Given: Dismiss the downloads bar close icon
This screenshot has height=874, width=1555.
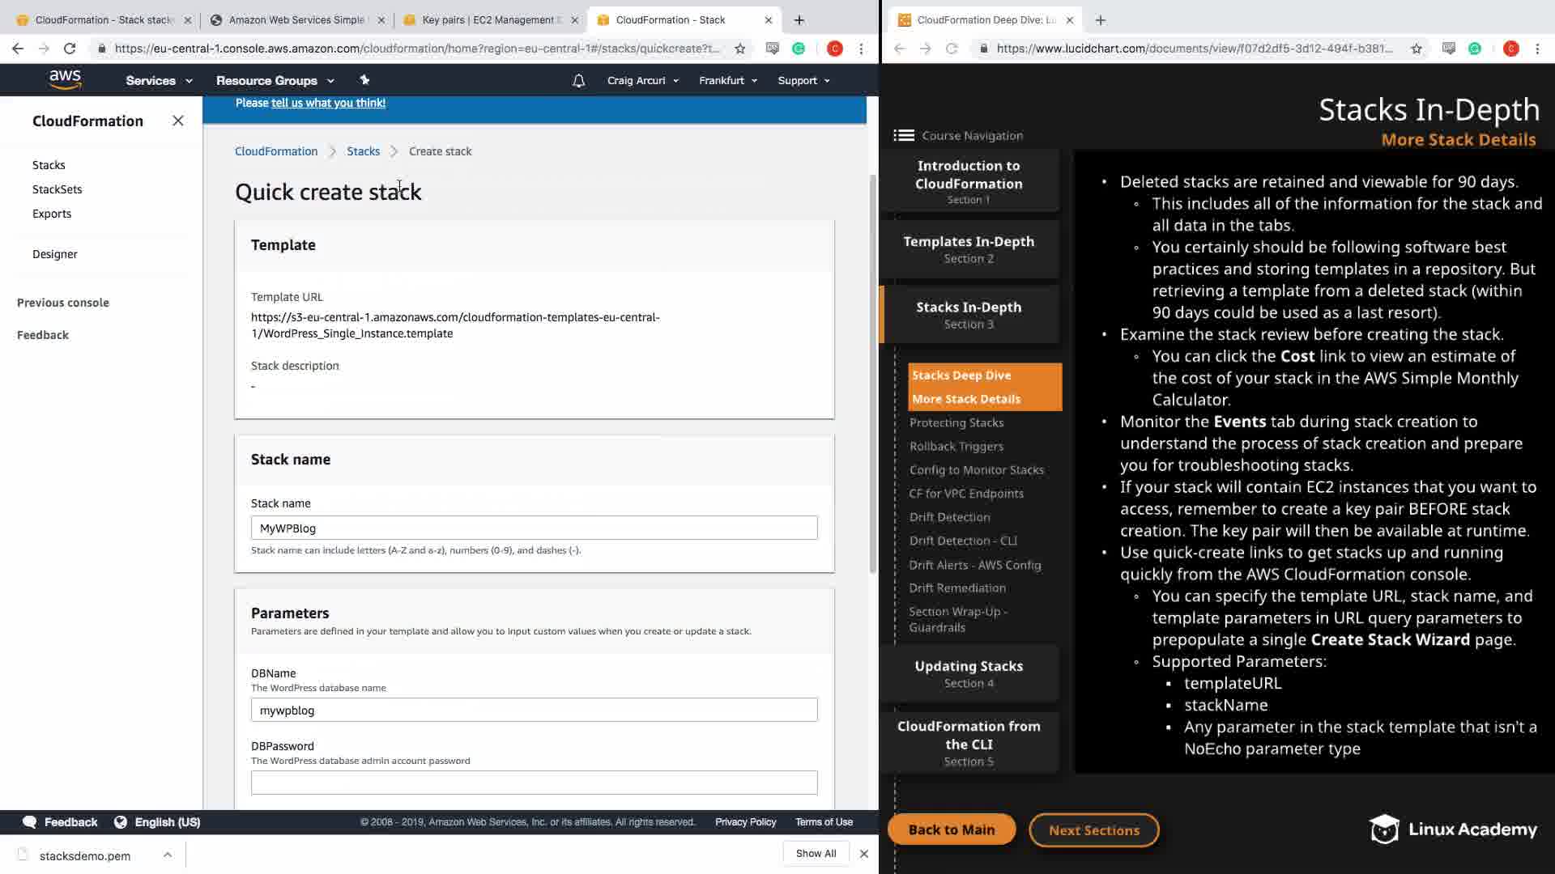Looking at the screenshot, I should (864, 854).
